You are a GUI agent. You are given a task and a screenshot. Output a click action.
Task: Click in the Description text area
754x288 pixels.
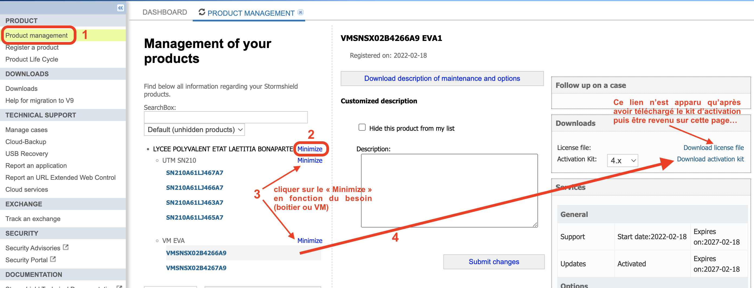tap(449, 190)
